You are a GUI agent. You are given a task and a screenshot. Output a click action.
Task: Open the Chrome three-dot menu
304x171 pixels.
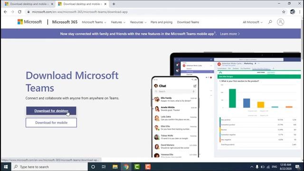tap(300, 12)
